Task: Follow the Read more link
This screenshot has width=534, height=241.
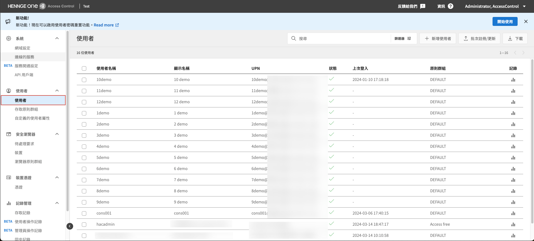Action: [x=106, y=25]
